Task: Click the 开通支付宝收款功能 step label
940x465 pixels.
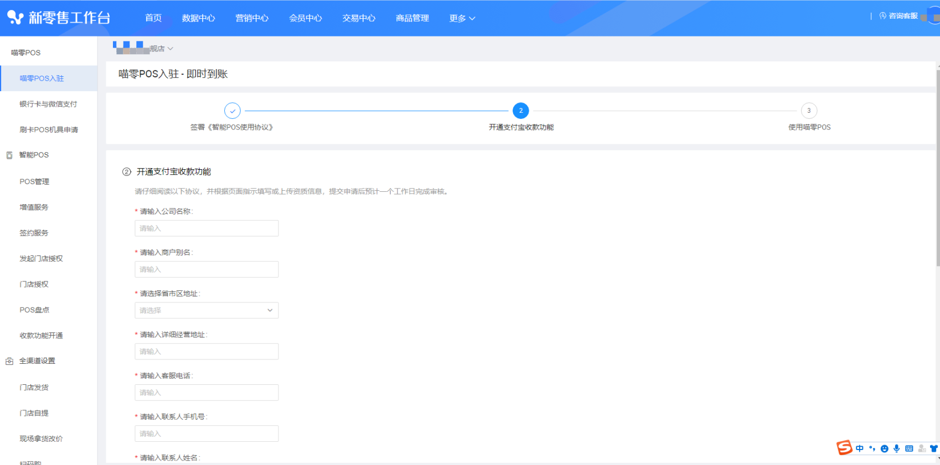Action: (521, 127)
